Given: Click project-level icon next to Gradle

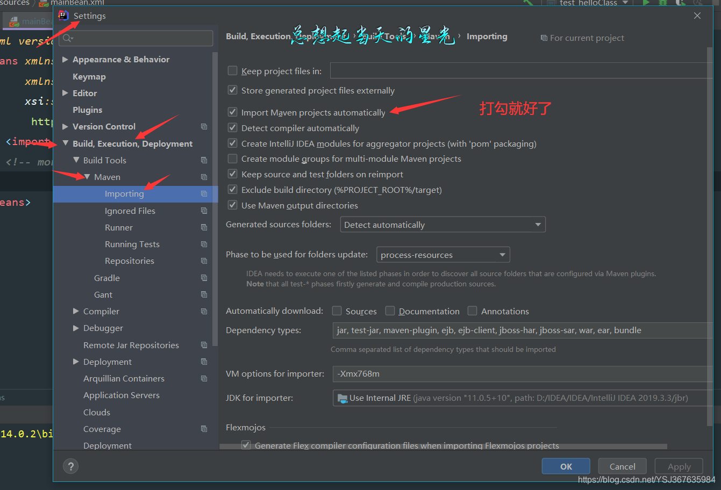Looking at the screenshot, I should [x=204, y=278].
